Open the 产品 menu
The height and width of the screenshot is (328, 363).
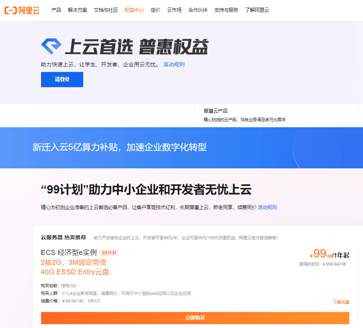tap(56, 10)
